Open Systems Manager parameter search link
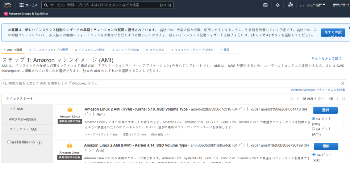 tap(318, 90)
